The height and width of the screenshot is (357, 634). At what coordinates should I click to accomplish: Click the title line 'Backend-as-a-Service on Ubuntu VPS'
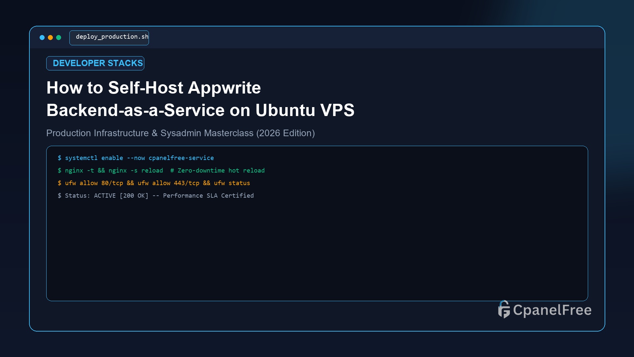[x=200, y=110]
